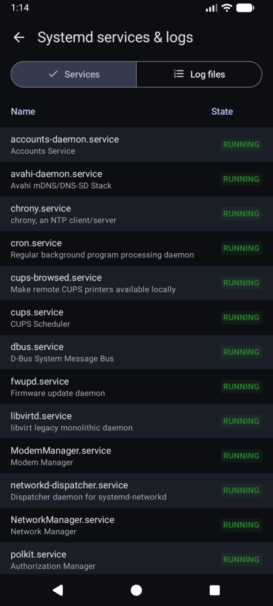Image resolution: width=273 pixels, height=606 pixels.
Task: Select NetworkManager.service row
Action: pos(136,526)
